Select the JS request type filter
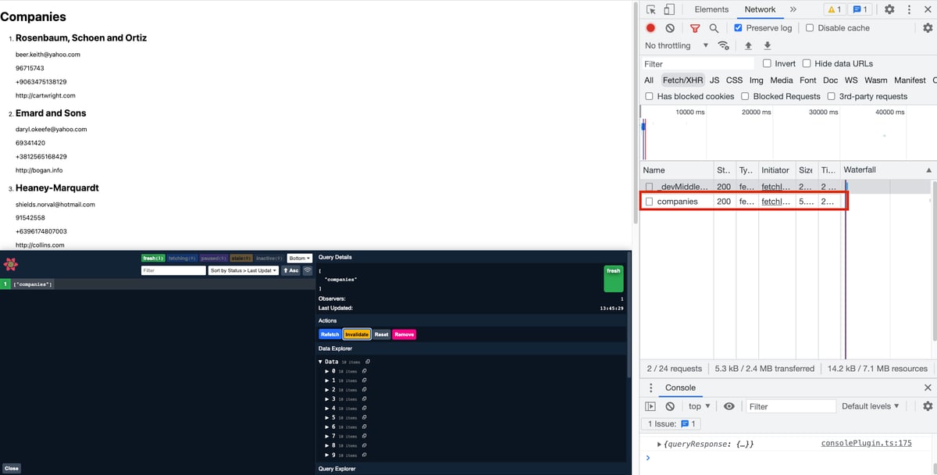Image resolution: width=937 pixels, height=475 pixels. [x=714, y=80]
